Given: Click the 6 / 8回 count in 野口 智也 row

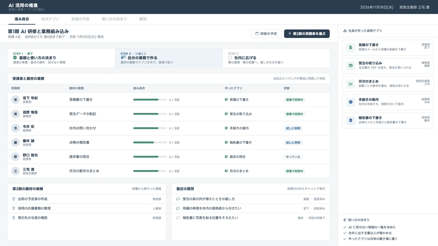Looking at the screenshot, I should pyautogui.click(x=174, y=157).
